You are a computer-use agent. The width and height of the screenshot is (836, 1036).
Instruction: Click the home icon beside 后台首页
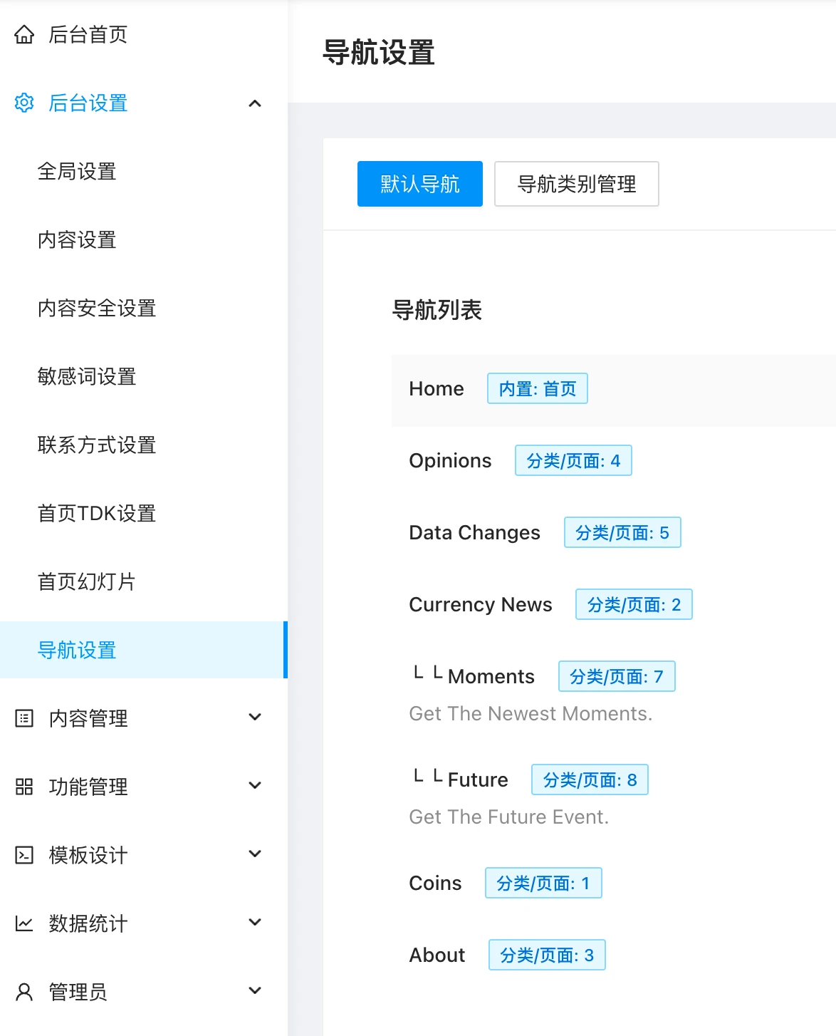[24, 34]
